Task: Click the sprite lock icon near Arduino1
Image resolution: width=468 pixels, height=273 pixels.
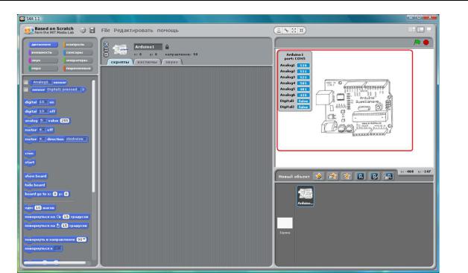Action: click(x=167, y=47)
